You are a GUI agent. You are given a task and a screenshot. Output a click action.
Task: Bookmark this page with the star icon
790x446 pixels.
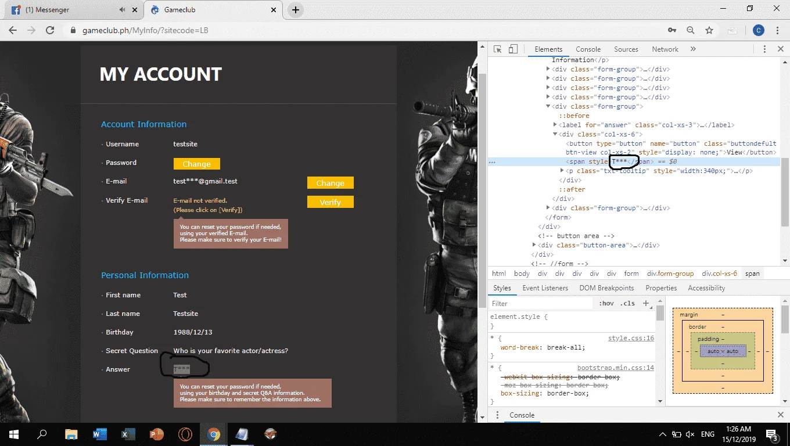(709, 30)
